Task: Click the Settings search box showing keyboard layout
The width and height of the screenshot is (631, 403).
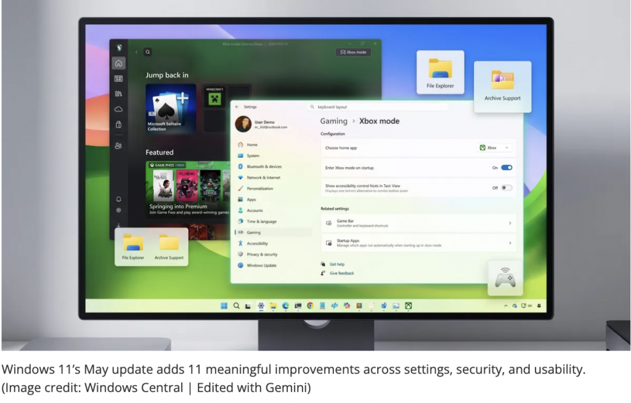Action: (378, 107)
